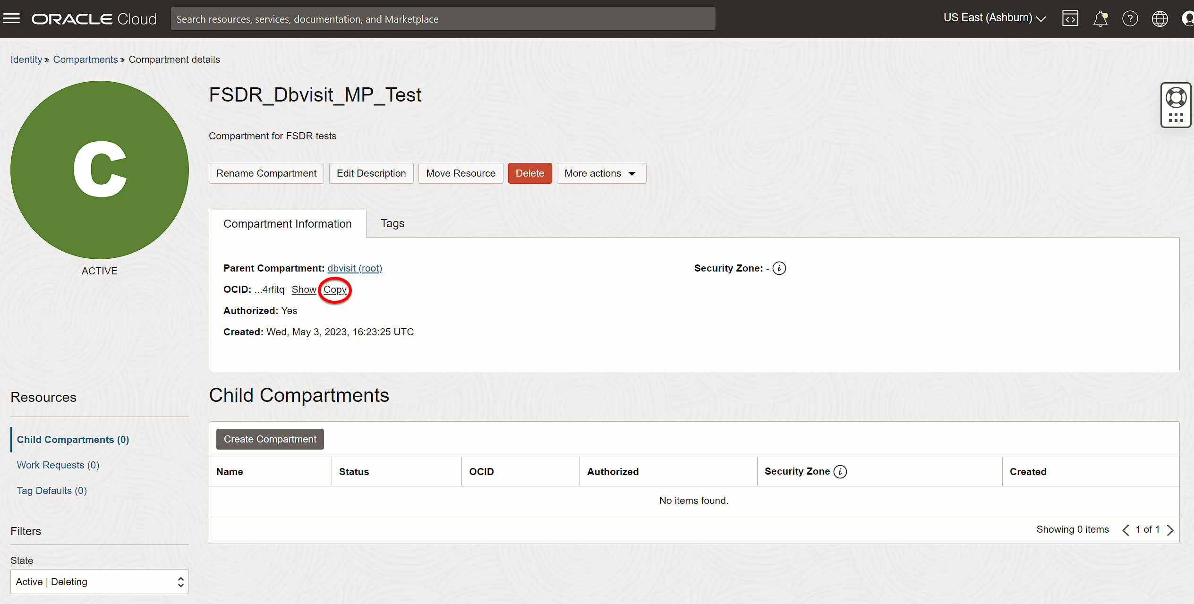Click the Oracle Cloud logo
1194x604 pixels.
click(x=94, y=19)
